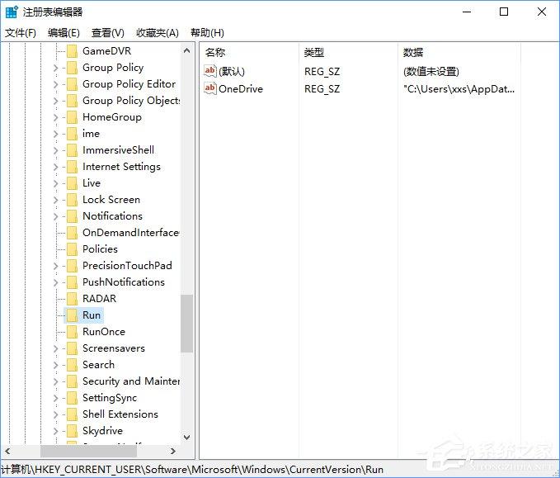Expand the Notifications key
This screenshot has width=560, height=478.
pyautogui.click(x=55, y=216)
